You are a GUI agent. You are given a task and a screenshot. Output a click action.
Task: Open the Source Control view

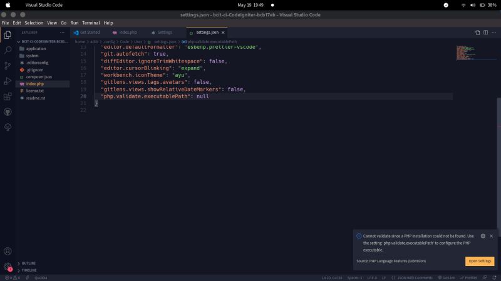[x=8, y=66]
